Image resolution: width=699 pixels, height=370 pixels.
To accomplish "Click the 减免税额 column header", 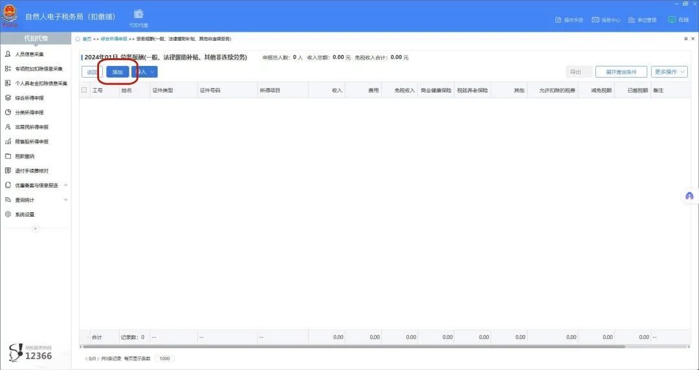I will (x=597, y=90).
